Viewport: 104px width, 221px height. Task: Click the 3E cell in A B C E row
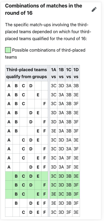click(x=76, y=95)
